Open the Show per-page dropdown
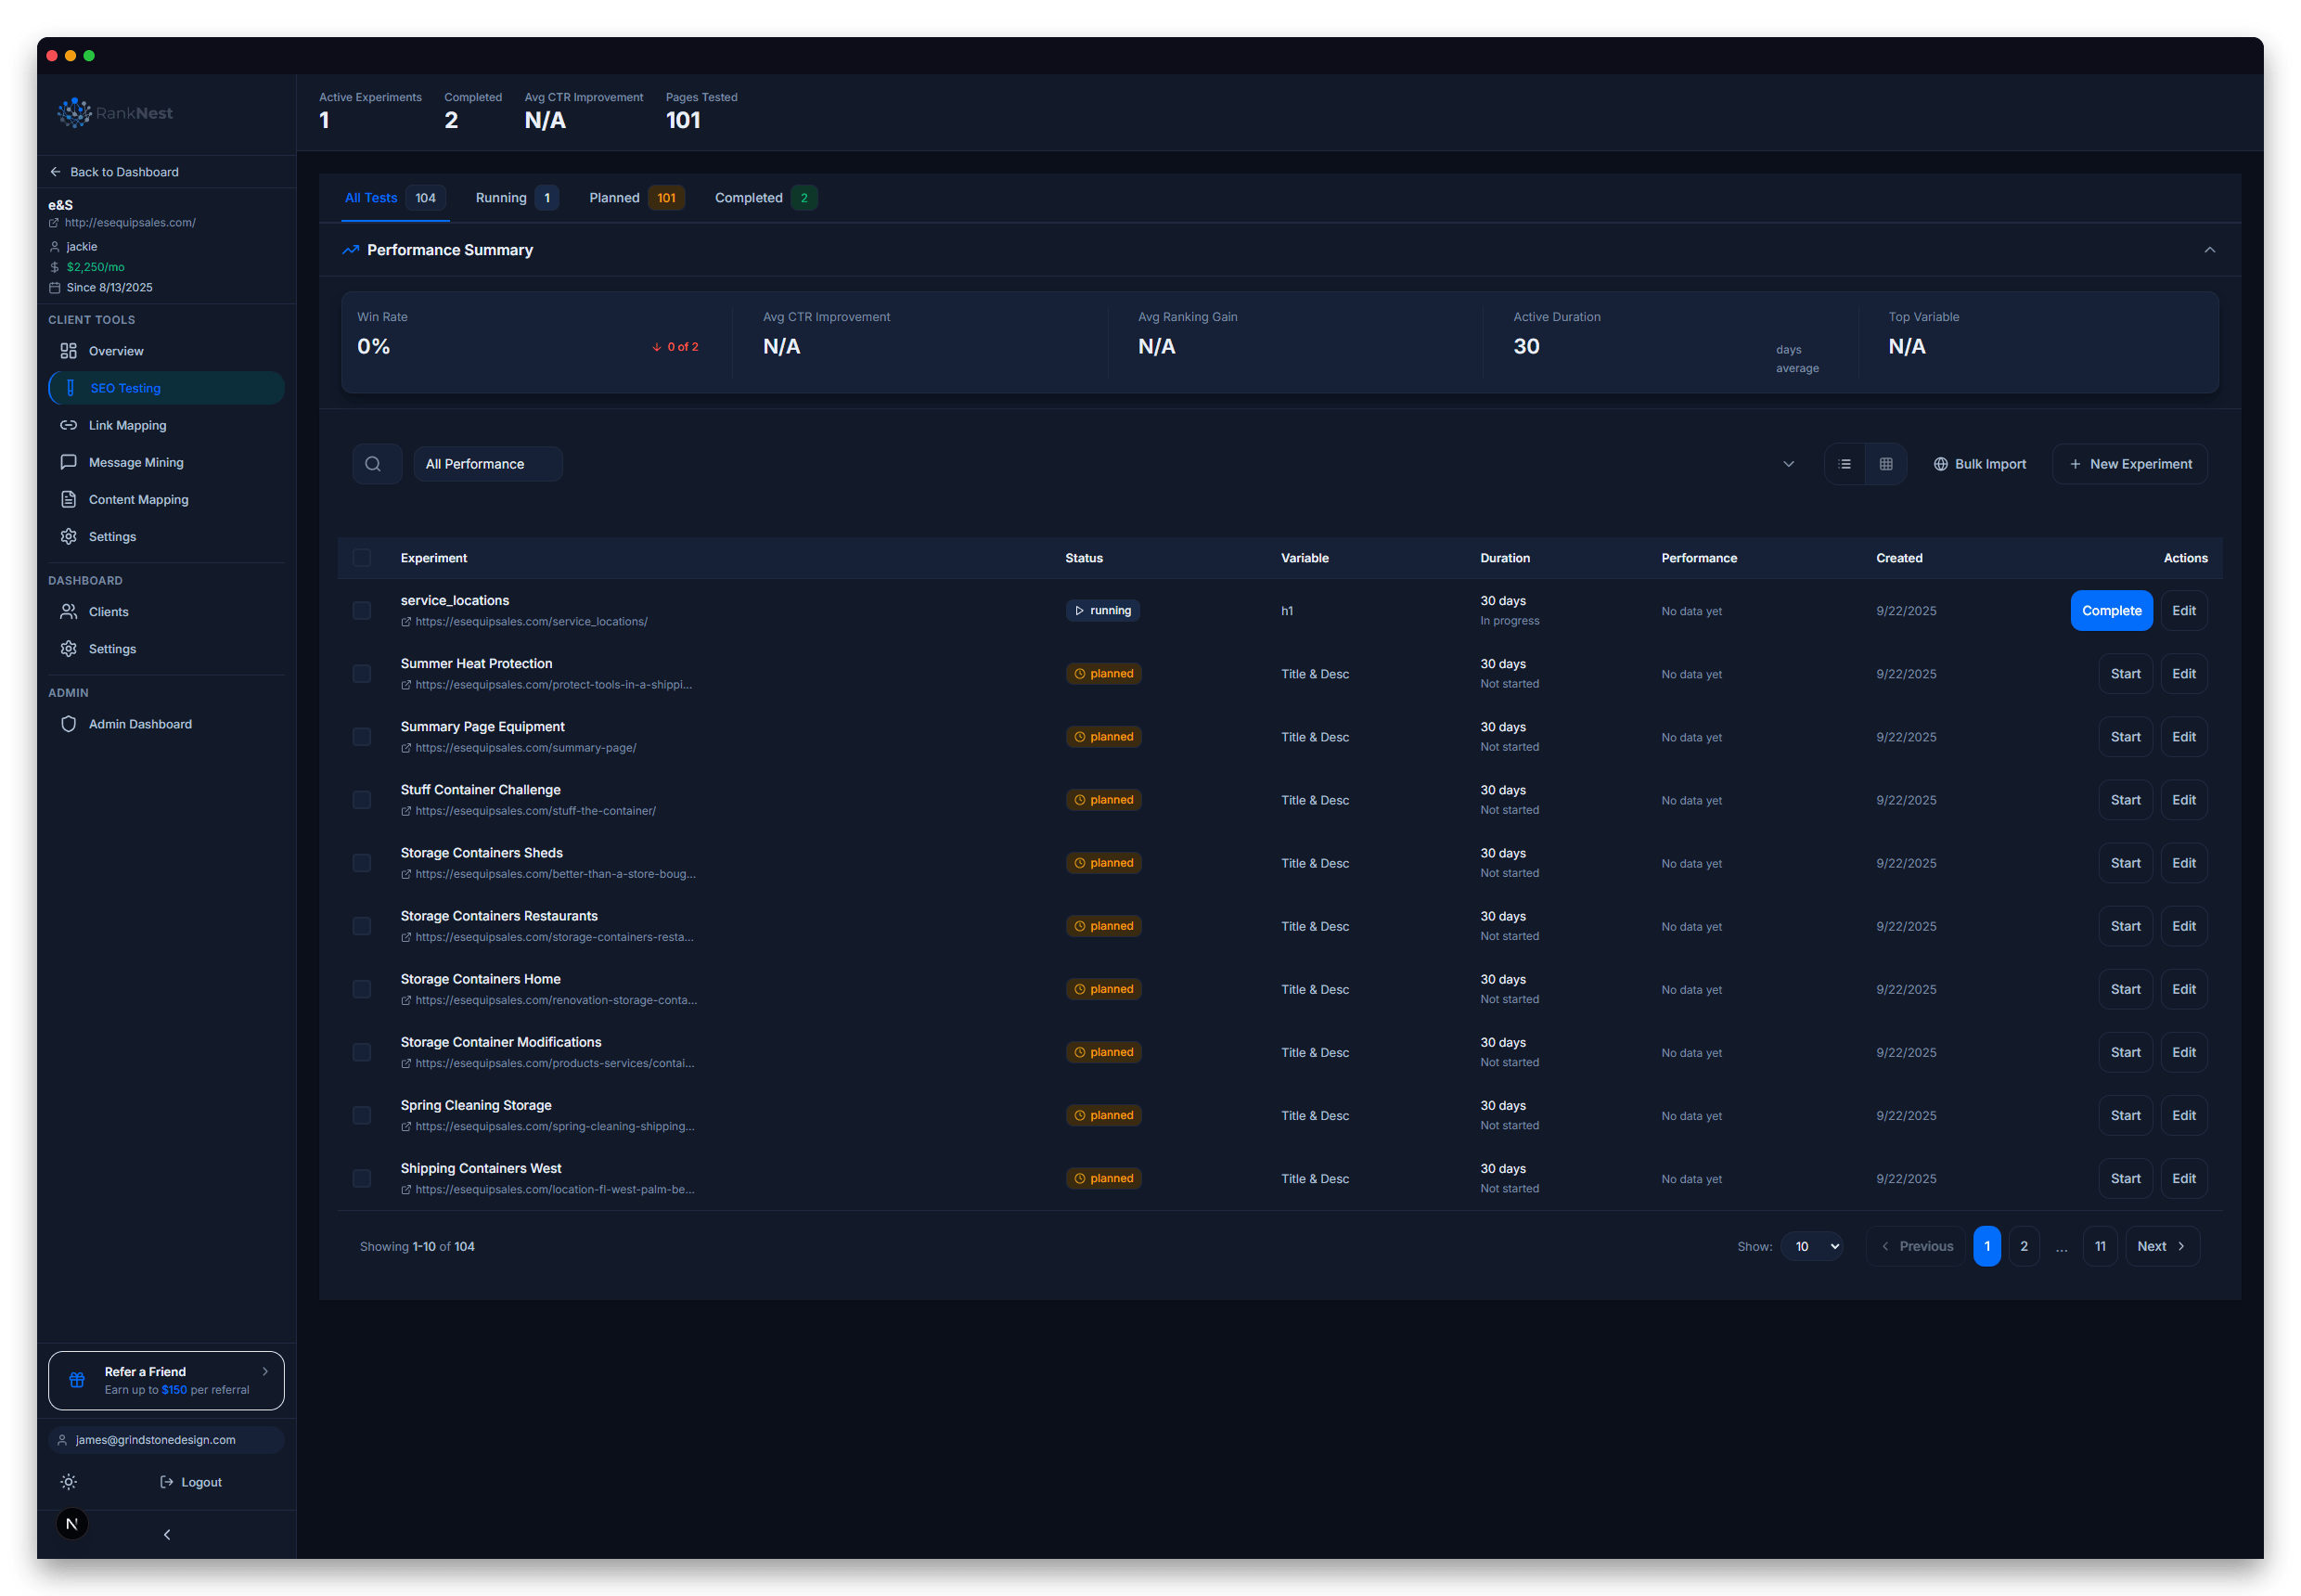 [1811, 1246]
